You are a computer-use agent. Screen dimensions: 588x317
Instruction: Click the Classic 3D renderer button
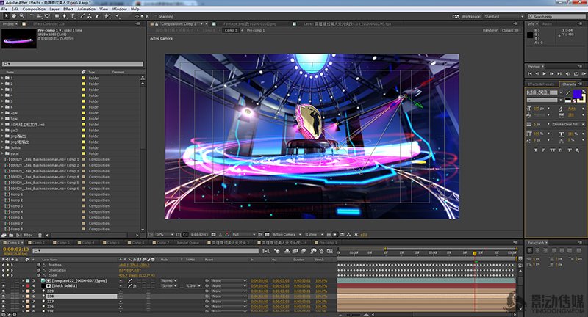click(509, 30)
